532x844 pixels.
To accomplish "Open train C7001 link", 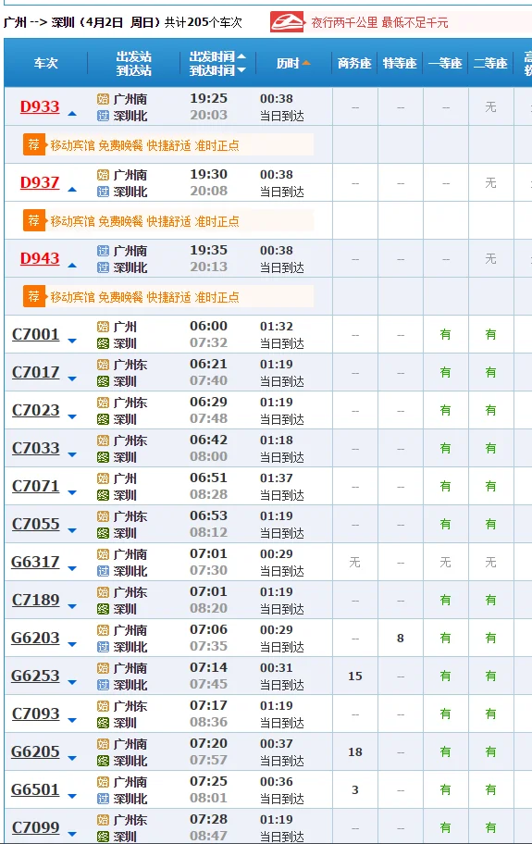I will click(35, 334).
